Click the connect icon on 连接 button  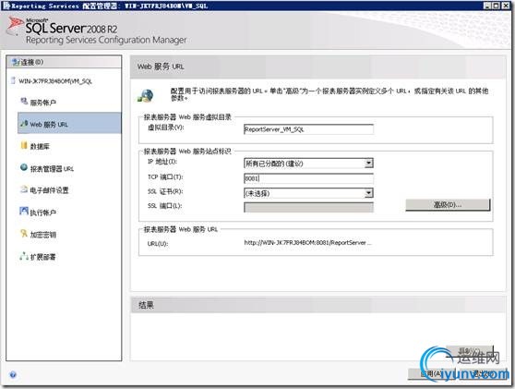click(16, 62)
